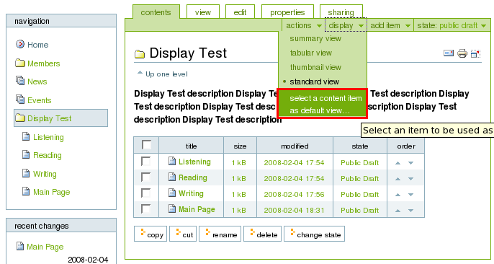Check the Listening row checkbox

pyautogui.click(x=145, y=162)
